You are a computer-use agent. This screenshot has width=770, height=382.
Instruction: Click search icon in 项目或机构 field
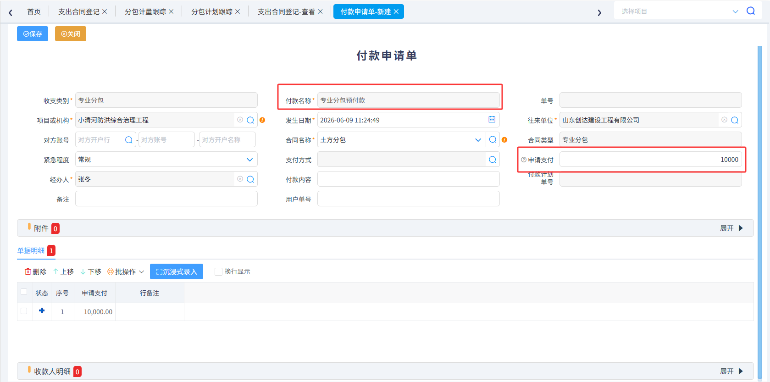[x=250, y=120]
